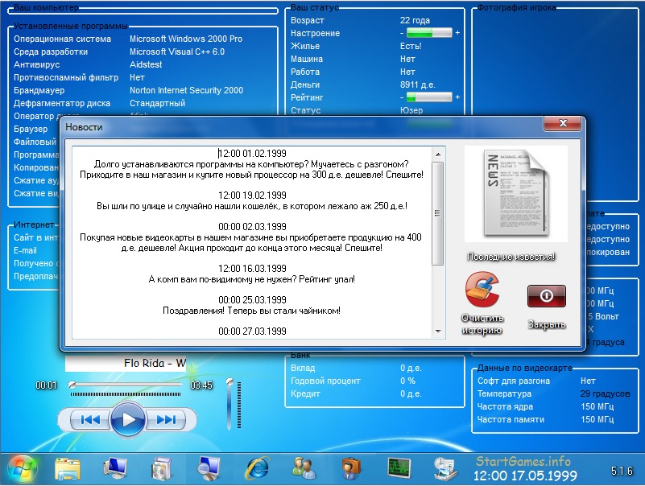Skip to the next track
The width and height of the screenshot is (645, 486).
coord(167,419)
